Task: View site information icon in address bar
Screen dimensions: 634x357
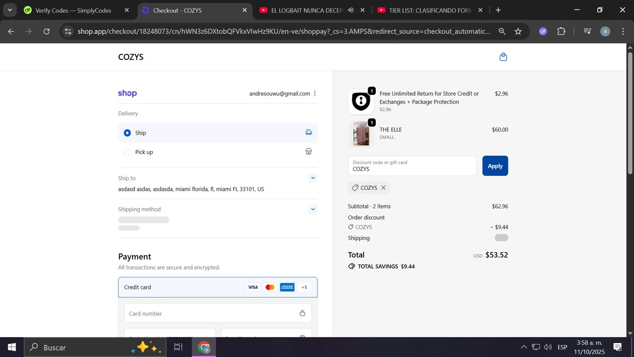Action: point(68,31)
